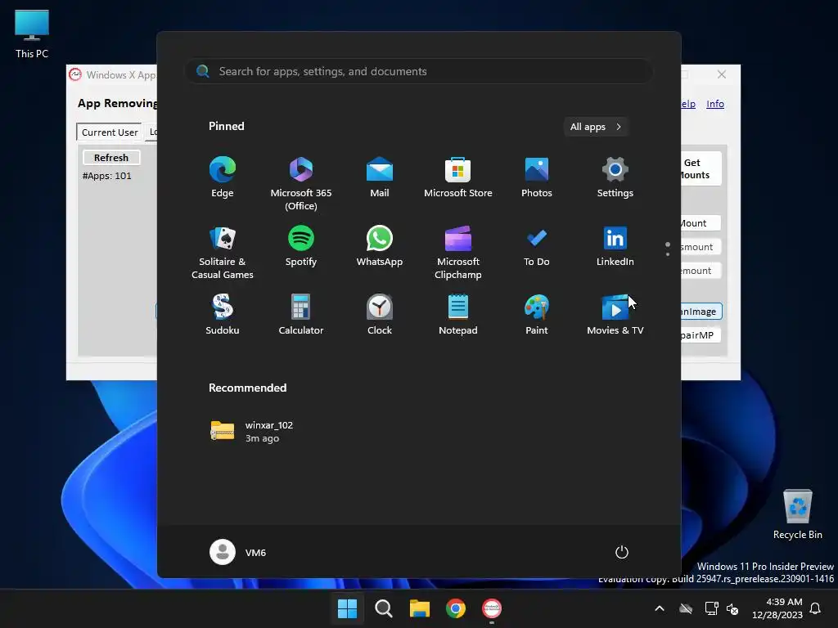Open network status tray icon

(711, 608)
